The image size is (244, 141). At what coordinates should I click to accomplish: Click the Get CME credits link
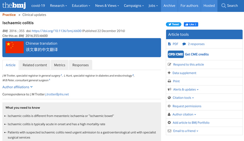[x=197, y=54]
